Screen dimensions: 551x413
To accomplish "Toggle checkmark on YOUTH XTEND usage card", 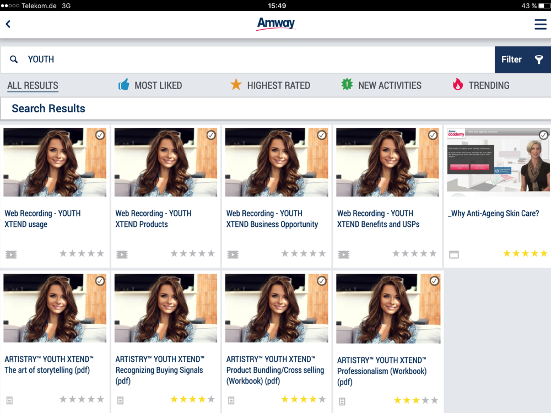I will tap(100, 135).
